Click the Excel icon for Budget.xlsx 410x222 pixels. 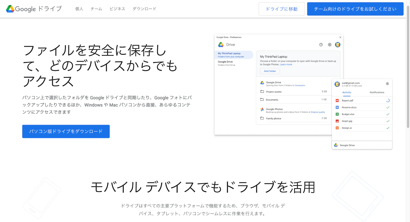click(337, 114)
